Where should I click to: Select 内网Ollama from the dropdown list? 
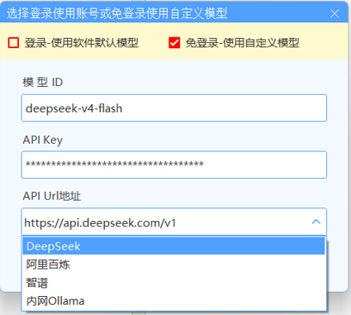coord(174,300)
